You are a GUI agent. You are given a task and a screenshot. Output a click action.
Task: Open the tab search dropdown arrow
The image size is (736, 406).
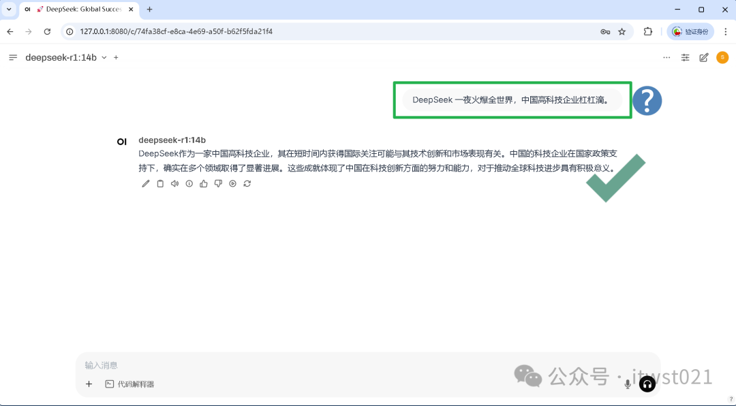tap(8, 10)
